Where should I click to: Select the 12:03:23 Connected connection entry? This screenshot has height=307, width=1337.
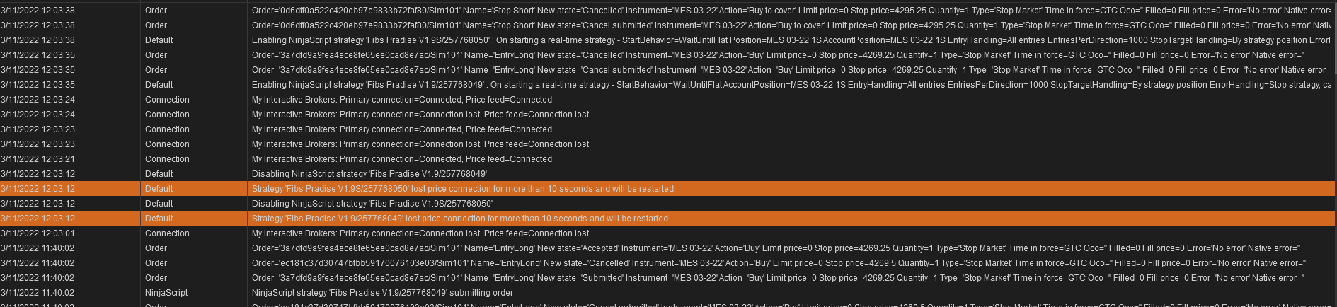pos(402,129)
